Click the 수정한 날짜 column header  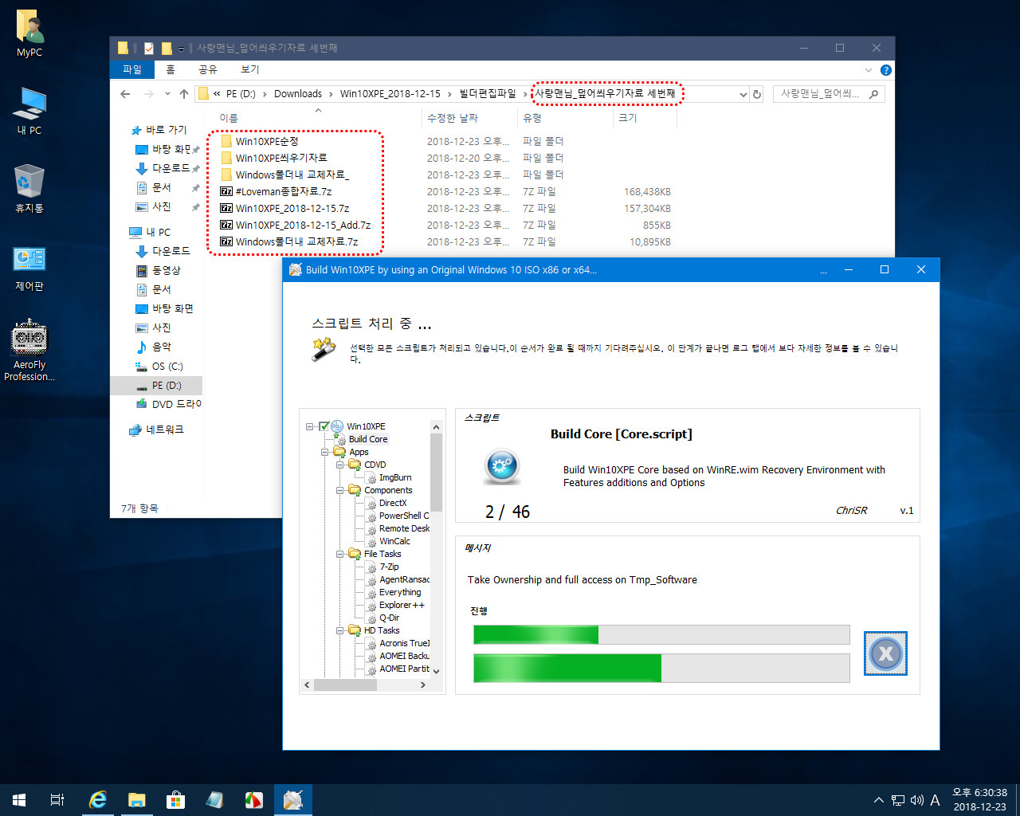click(x=469, y=118)
